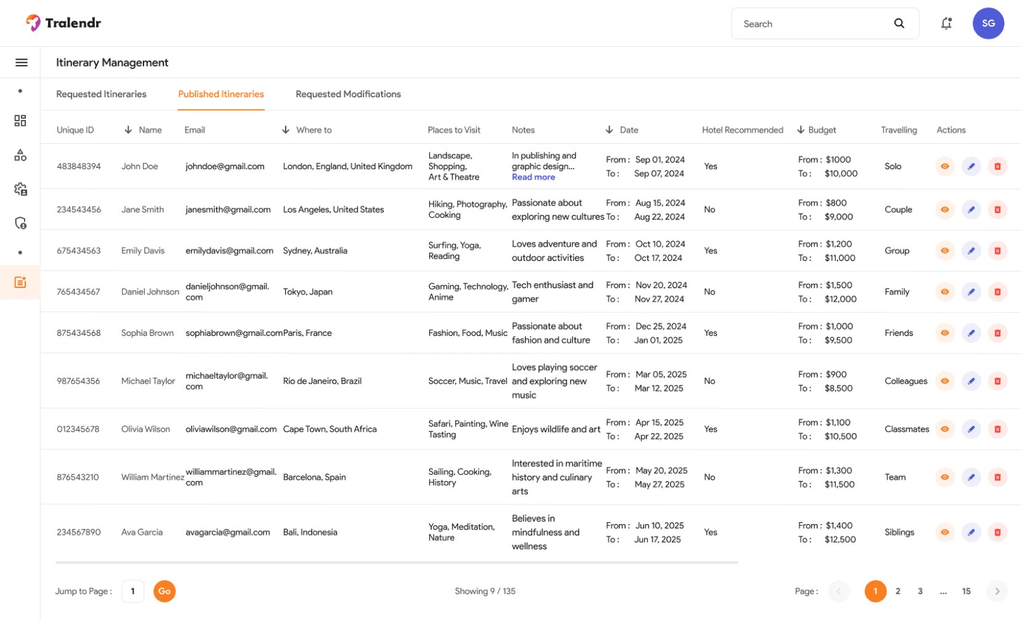Open the shield clock icon in sidebar

click(x=20, y=223)
